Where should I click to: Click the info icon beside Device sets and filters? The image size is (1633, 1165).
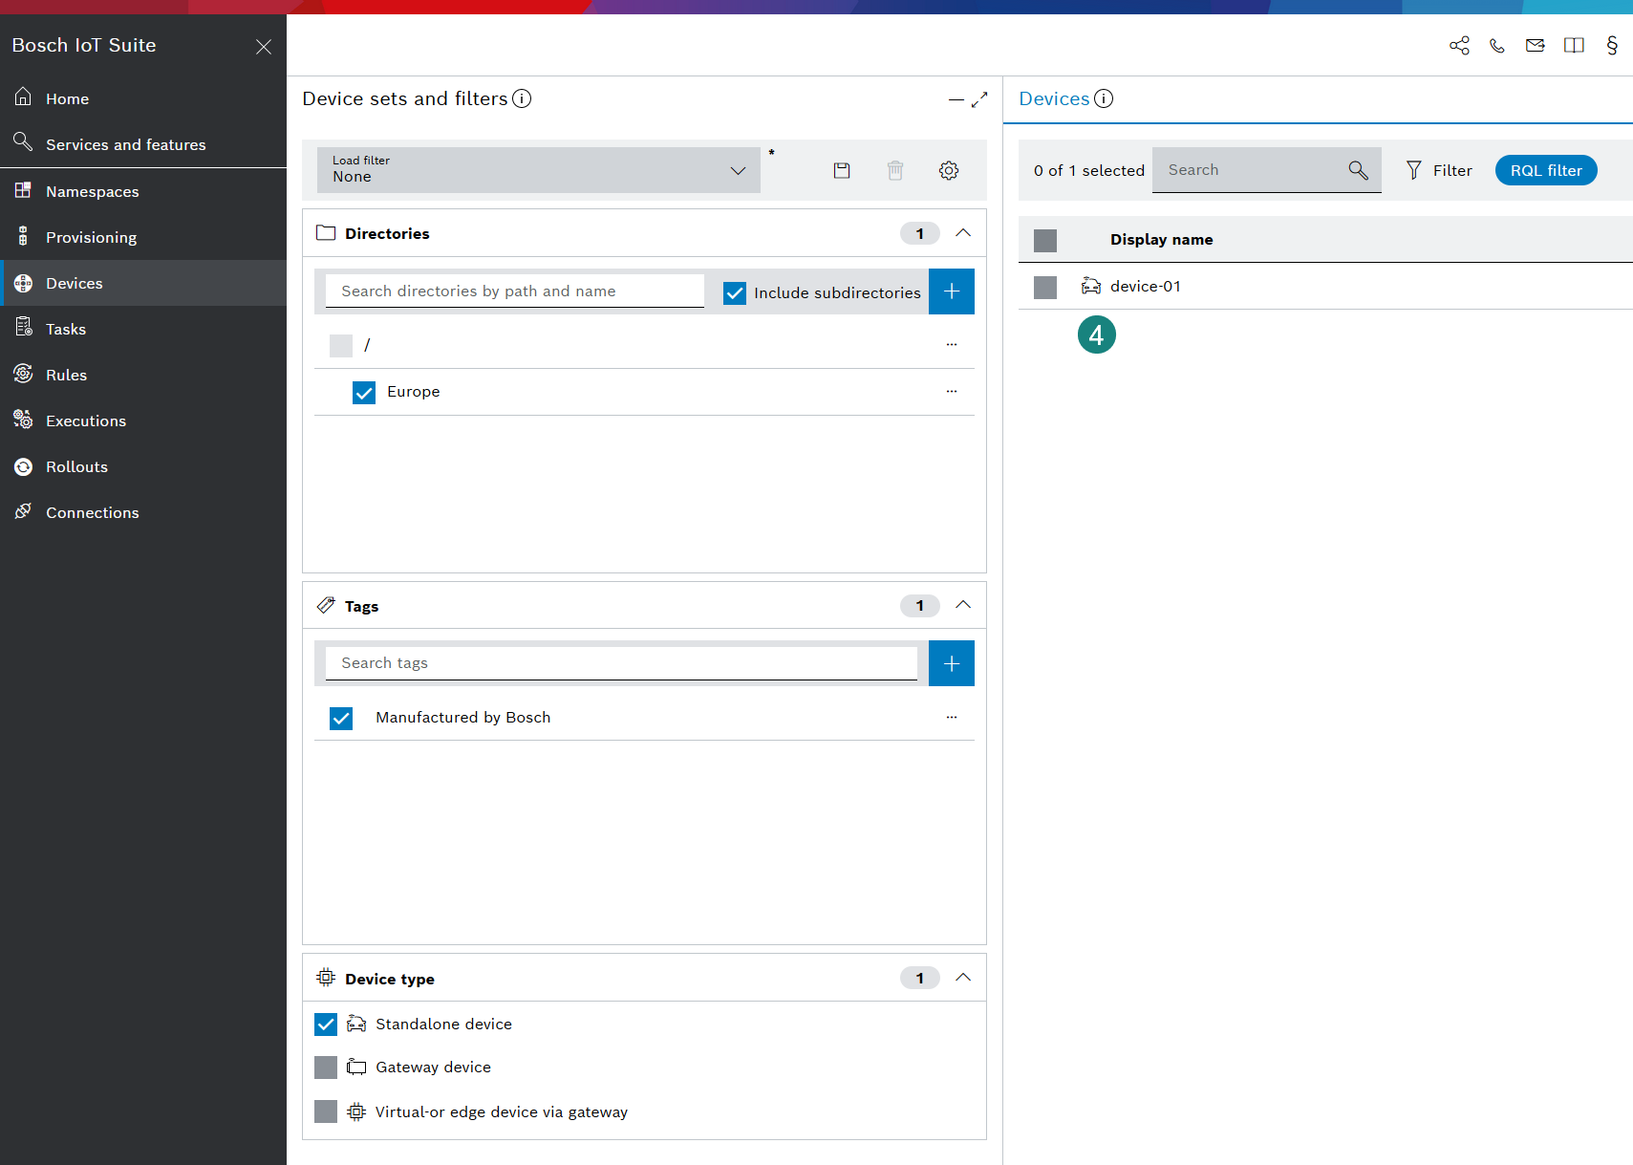pos(522,98)
